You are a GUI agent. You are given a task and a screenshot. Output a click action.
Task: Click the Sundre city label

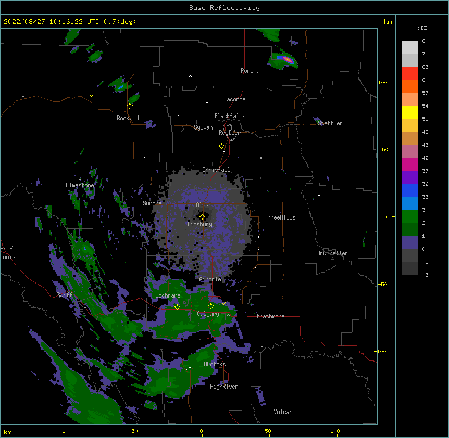[x=152, y=203]
